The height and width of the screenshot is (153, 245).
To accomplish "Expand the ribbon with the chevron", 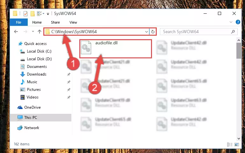I will 231,22.
